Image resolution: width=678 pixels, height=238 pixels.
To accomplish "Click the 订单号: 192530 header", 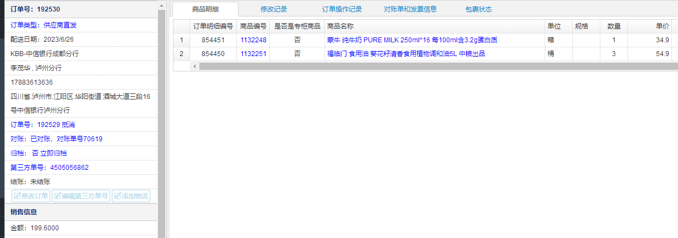I will click(81, 9).
